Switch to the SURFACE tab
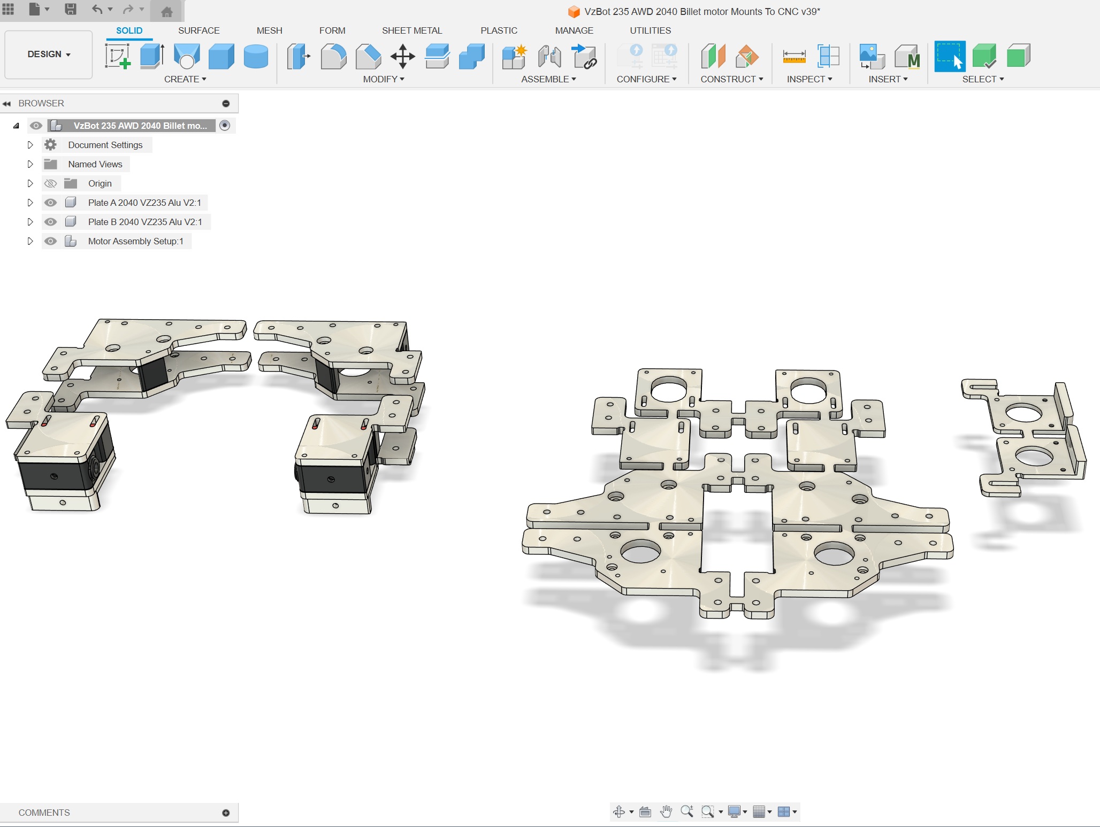The width and height of the screenshot is (1100, 827). [199, 30]
